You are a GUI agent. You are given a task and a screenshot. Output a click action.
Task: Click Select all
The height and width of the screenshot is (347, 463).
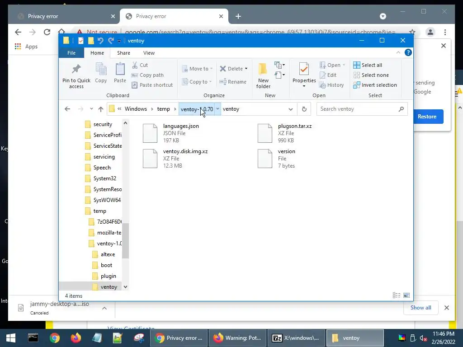pos(368,65)
